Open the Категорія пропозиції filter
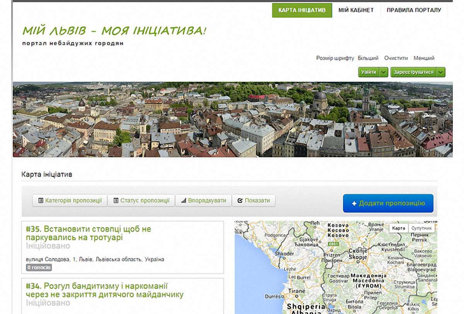Image resolution: width=464 pixels, height=314 pixels. [x=70, y=201]
